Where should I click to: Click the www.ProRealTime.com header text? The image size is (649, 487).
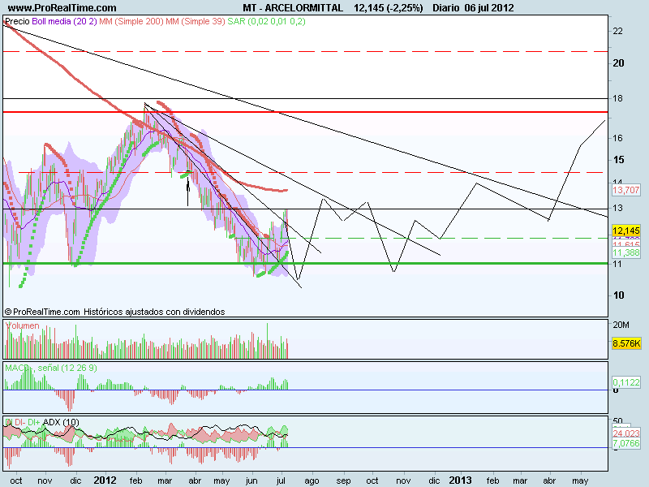[62, 8]
